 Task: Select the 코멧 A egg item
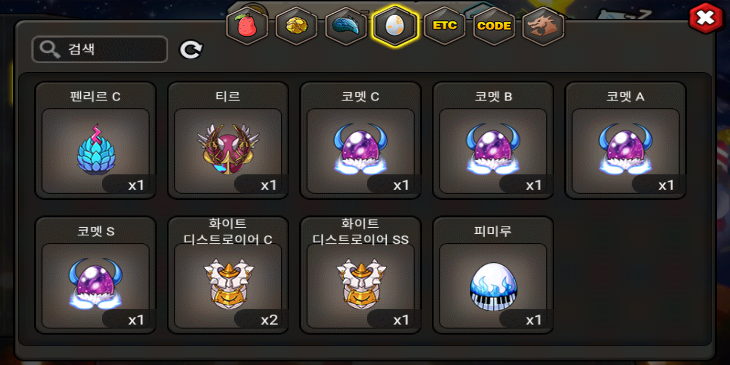pos(626,140)
